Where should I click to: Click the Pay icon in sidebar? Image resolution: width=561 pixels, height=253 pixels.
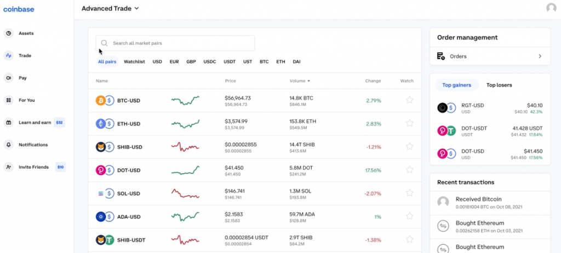tap(9, 78)
